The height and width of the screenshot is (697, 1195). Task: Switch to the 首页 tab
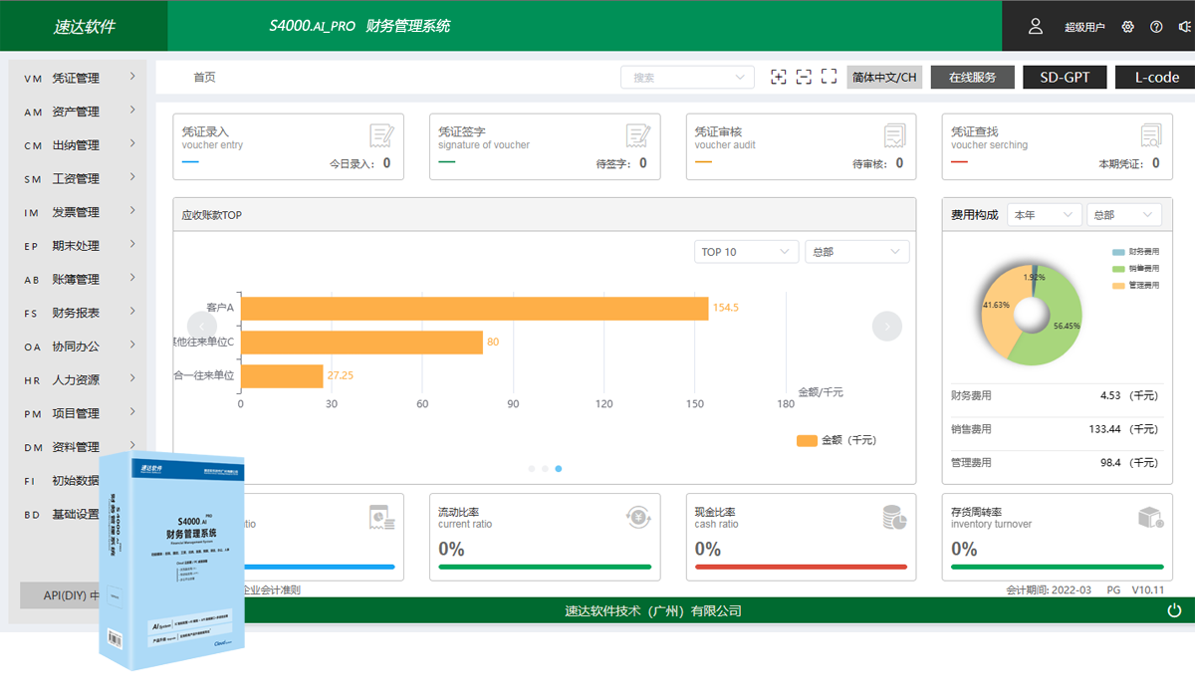pyautogui.click(x=204, y=77)
